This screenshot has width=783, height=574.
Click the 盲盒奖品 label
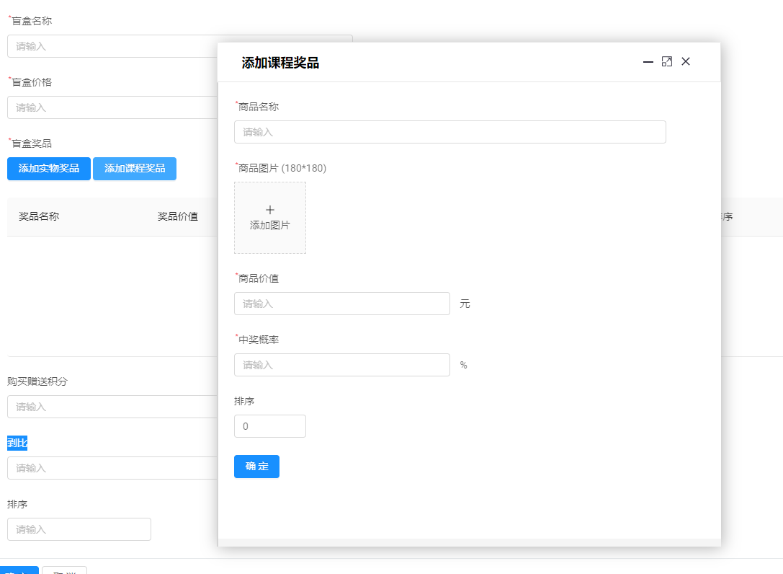32,143
